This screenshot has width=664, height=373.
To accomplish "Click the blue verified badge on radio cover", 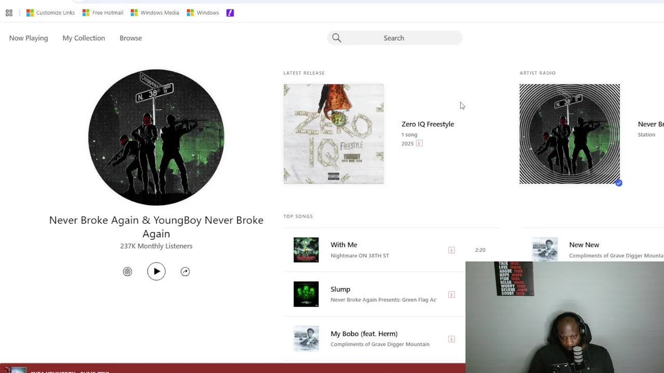I will (618, 183).
